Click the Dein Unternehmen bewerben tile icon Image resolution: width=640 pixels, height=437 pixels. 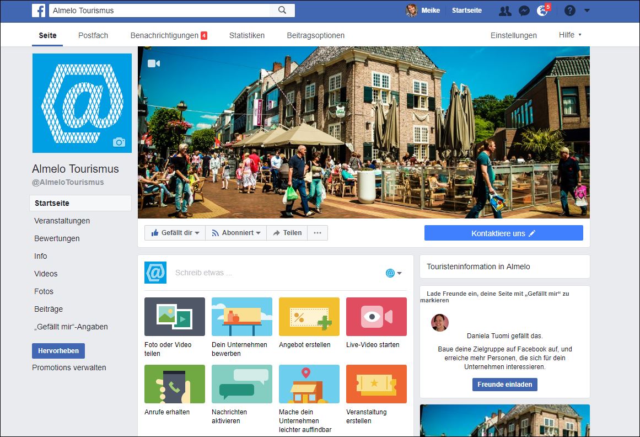(242, 317)
